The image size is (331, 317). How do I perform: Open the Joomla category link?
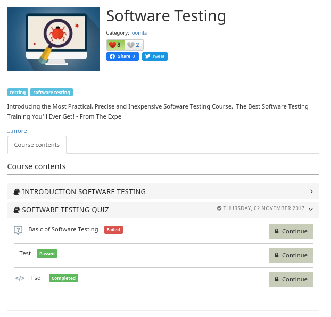tap(138, 33)
